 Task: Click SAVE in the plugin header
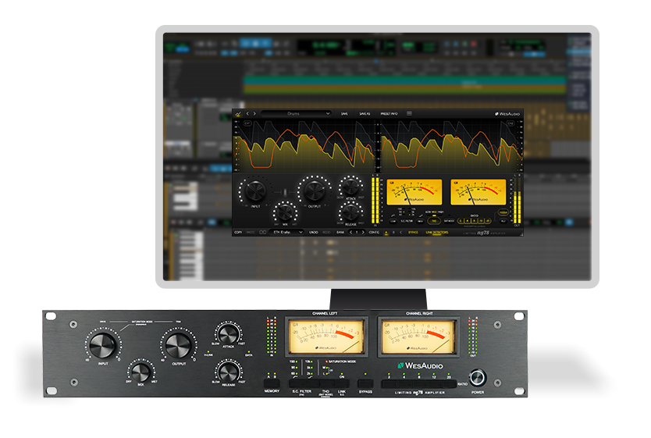point(344,113)
